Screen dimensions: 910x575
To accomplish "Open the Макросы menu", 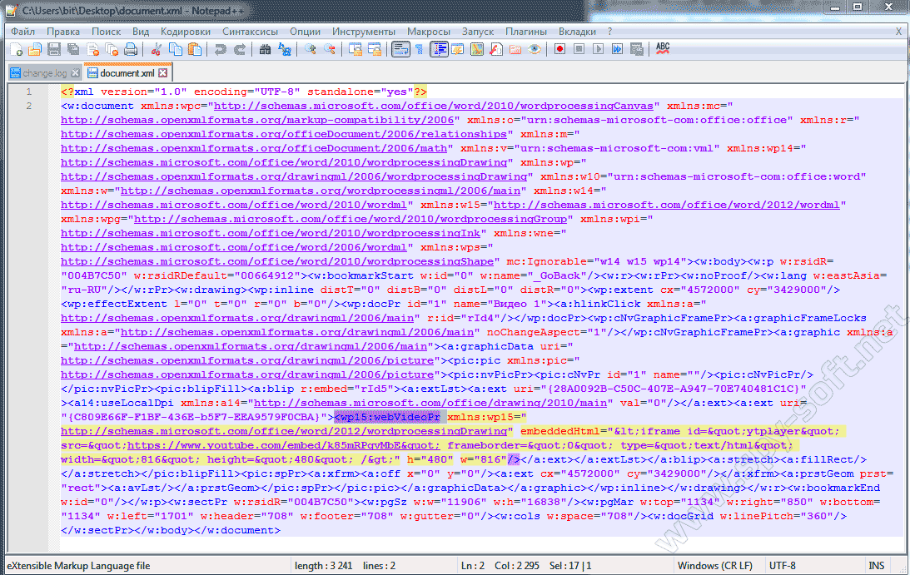I will (x=429, y=32).
